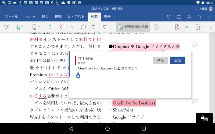Image resolution: width=215 pixels, height=134 pixels.
Task: Accept the tracked change
Action: 157,27
